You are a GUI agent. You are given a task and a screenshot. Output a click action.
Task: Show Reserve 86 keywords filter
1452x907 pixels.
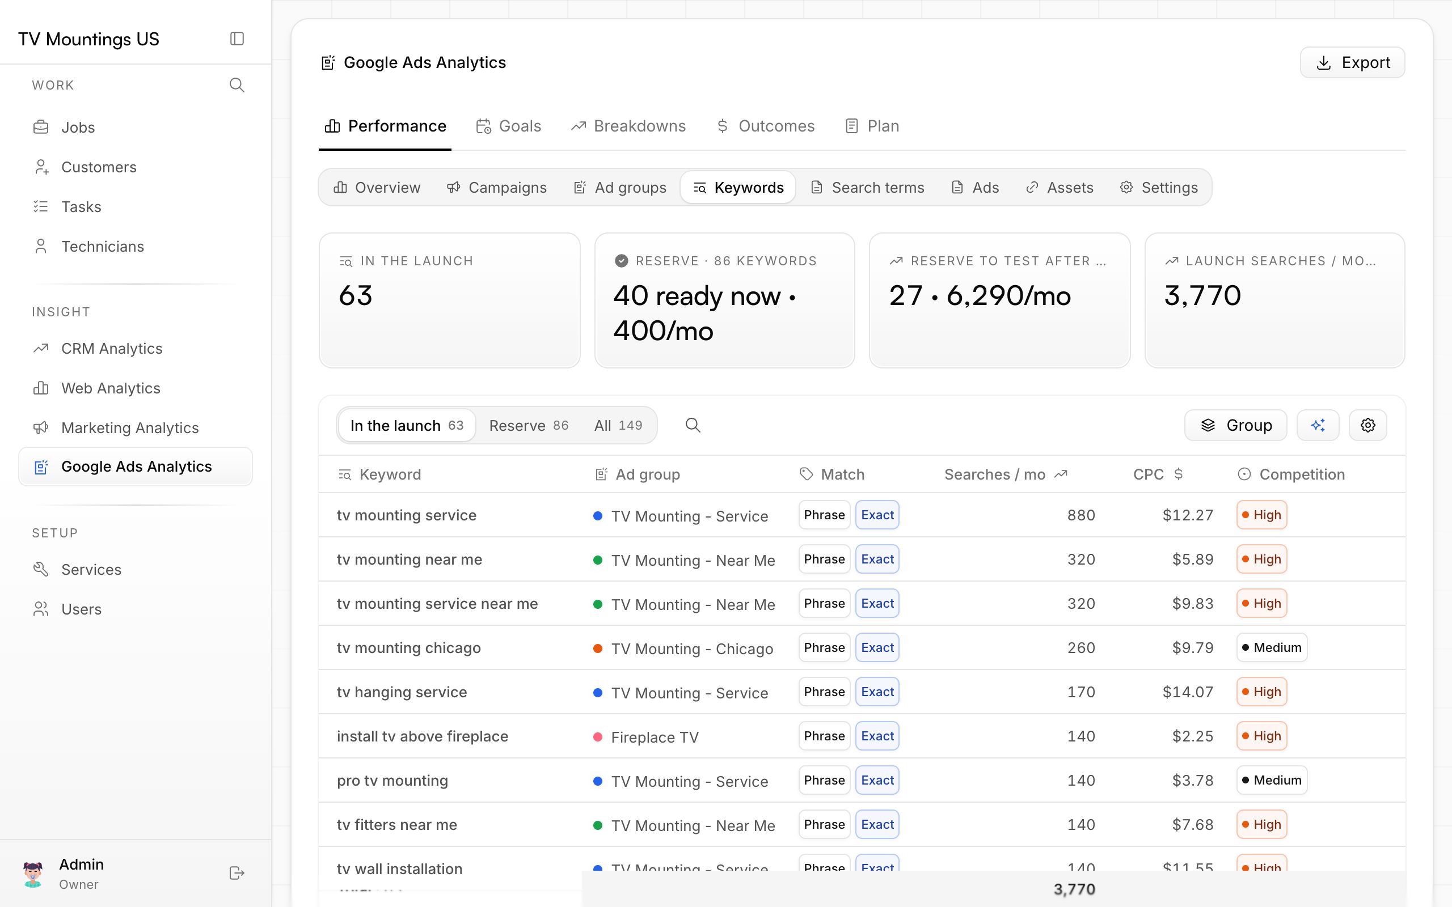tap(529, 425)
